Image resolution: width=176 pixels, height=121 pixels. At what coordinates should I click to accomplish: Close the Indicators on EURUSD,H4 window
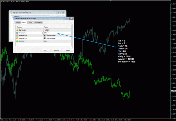pyautogui.click(x=63, y=13)
